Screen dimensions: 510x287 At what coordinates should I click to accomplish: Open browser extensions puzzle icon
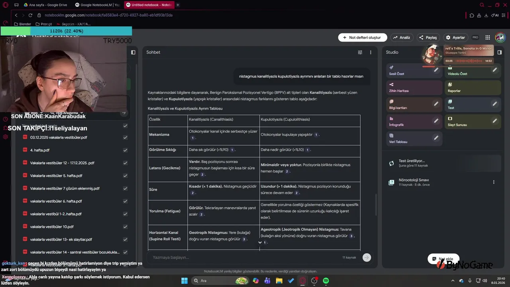click(x=472, y=15)
